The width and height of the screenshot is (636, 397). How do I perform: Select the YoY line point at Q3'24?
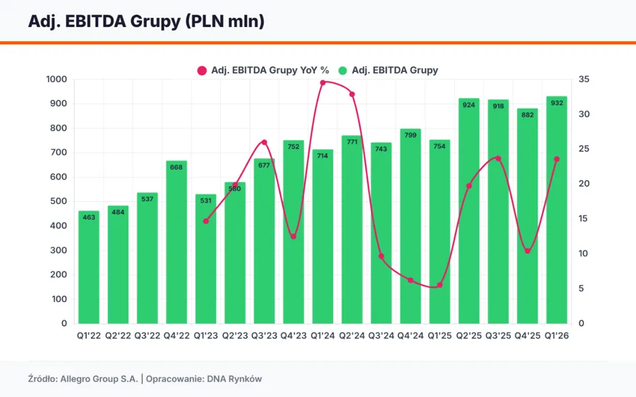click(x=382, y=256)
